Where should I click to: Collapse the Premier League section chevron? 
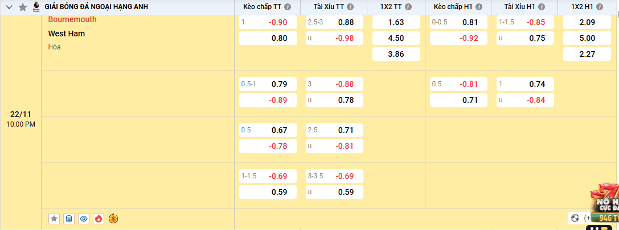pos(10,7)
